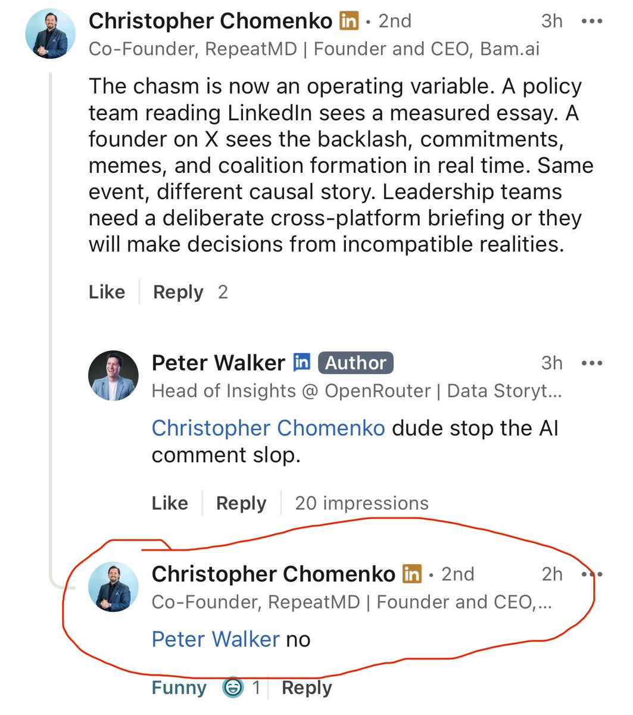Open Christopher Chomenko's top profile picture

50,34
